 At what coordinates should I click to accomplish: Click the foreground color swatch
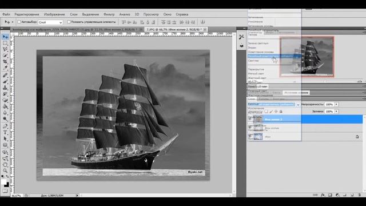3,182
